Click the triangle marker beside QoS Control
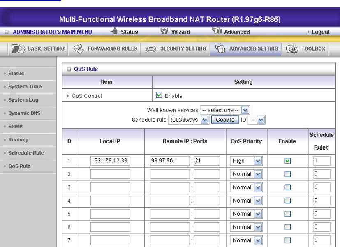Screen dimensions: 340x247 coord(68,96)
